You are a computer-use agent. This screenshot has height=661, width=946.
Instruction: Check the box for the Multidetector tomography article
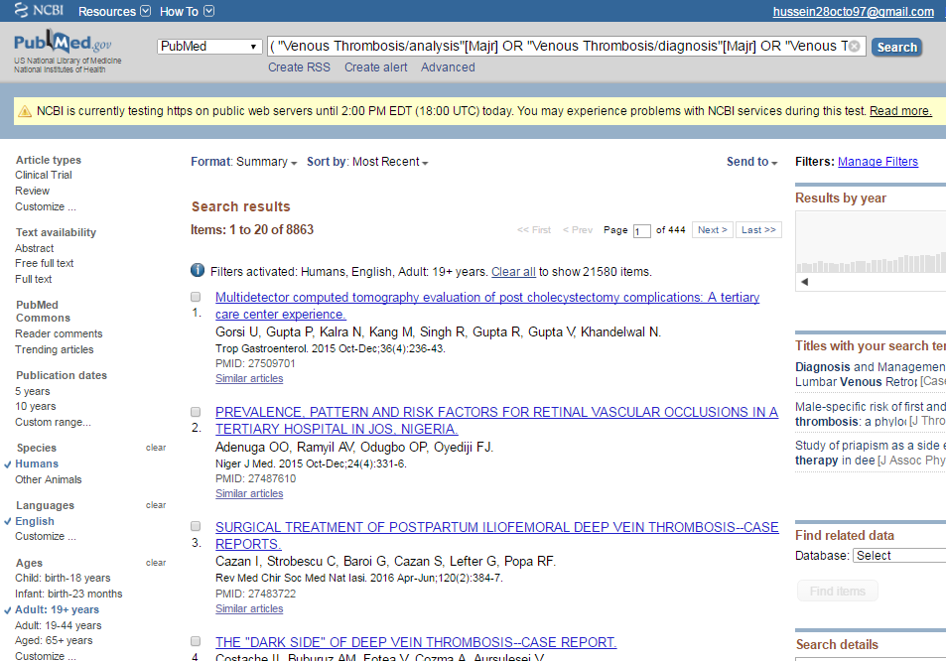click(x=195, y=296)
